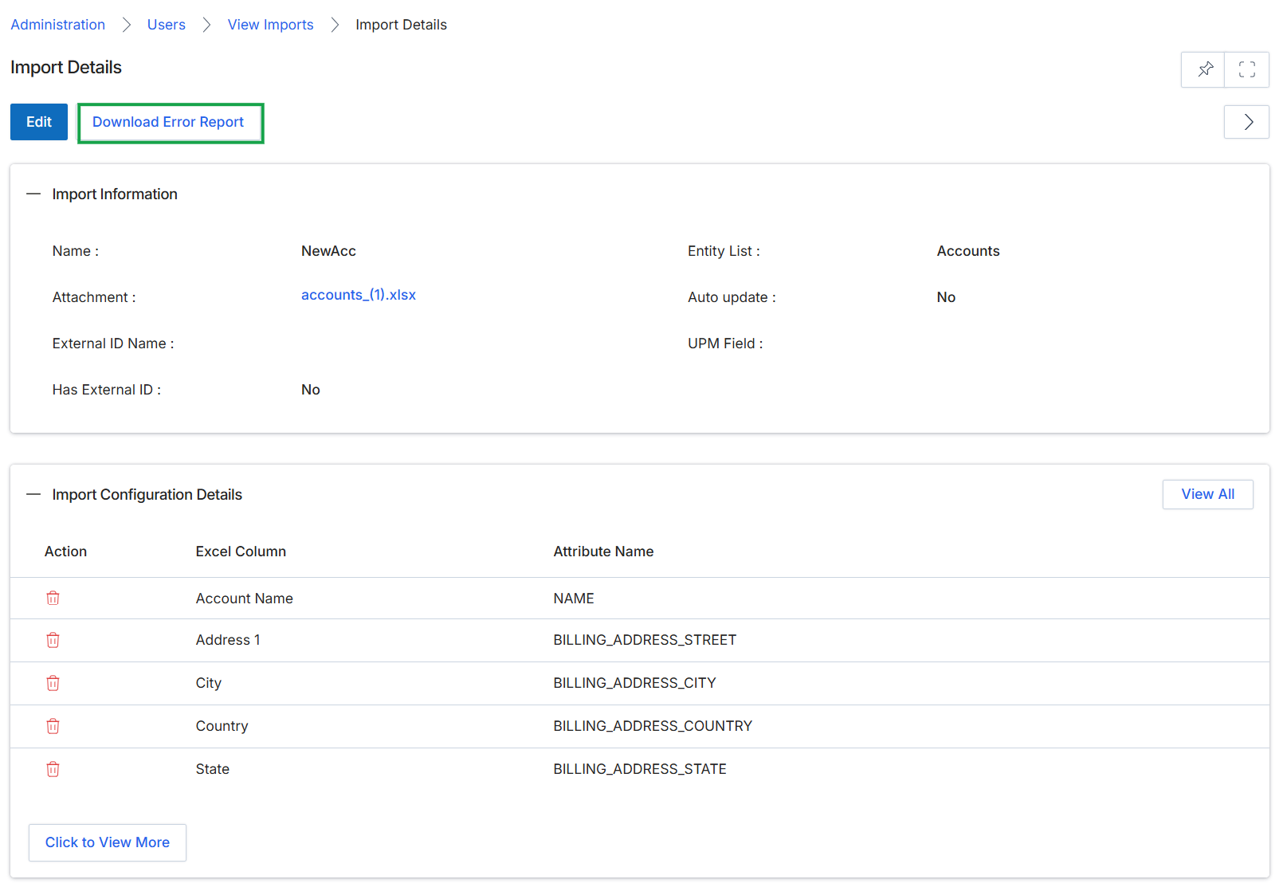Download Error Report
The width and height of the screenshot is (1283, 895).
coord(168,122)
